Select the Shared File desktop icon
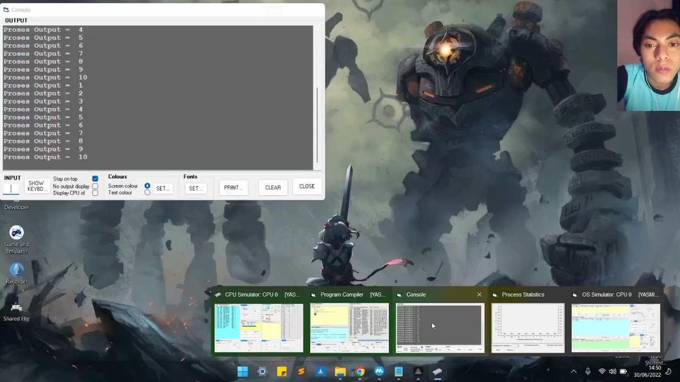The width and height of the screenshot is (680, 382). click(16, 311)
